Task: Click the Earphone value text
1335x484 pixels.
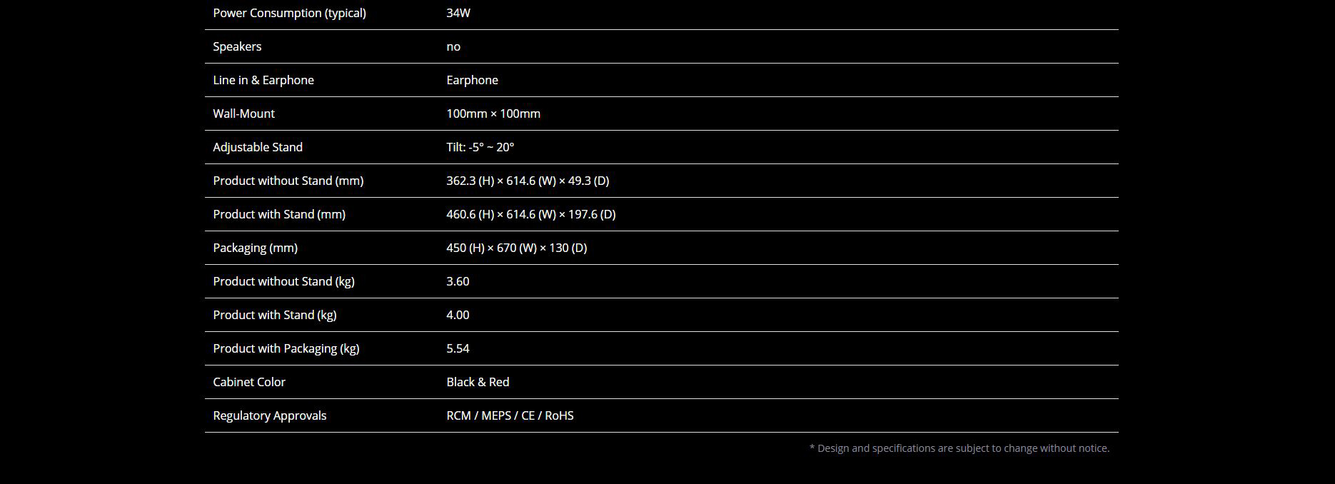Action: coord(472,80)
